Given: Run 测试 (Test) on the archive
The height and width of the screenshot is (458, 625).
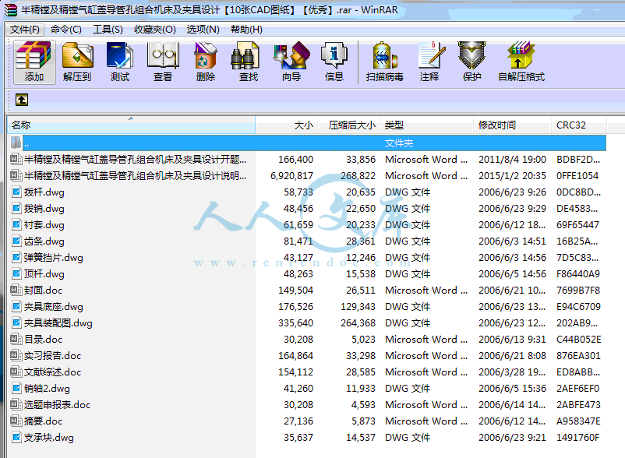Looking at the screenshot, I should [120, 62].
